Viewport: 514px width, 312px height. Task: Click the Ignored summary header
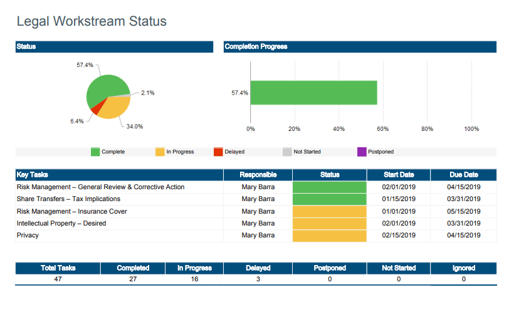463,268
